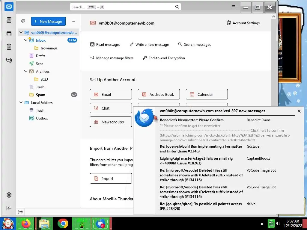Click into the global search field
This screenshot has width=307, height=230.
[x=125, y=7]
